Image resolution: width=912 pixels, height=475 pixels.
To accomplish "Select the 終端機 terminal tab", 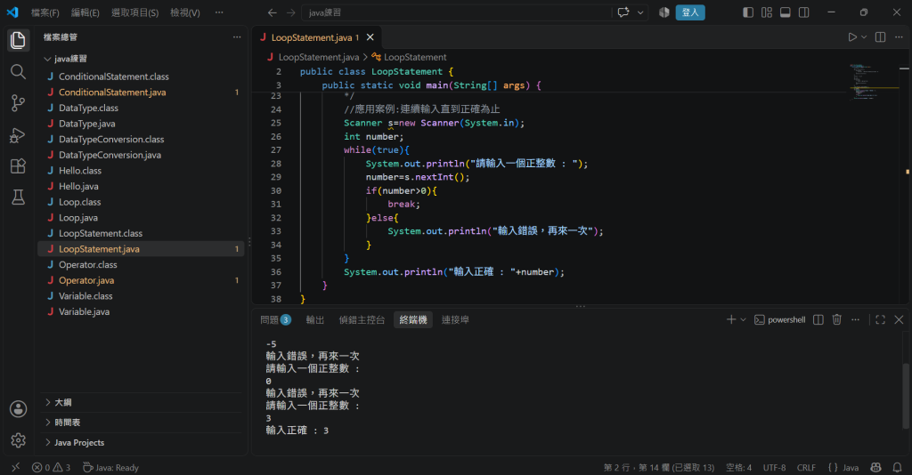I will click(x=413, y=319).
